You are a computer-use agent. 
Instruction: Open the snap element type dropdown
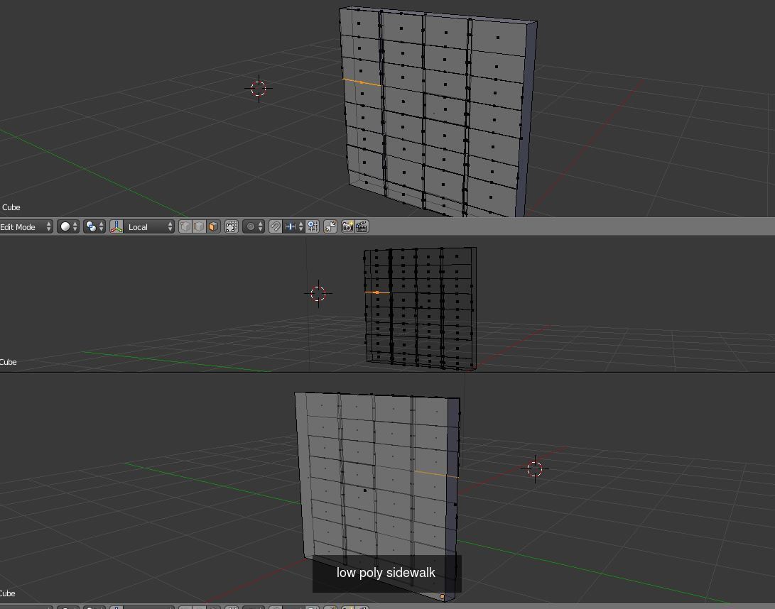294,226
